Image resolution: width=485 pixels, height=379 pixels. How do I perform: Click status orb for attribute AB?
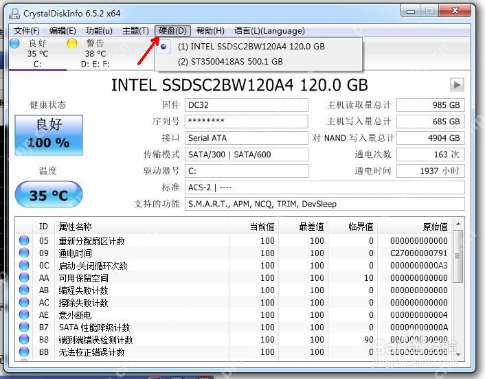(x=24, y=290)
